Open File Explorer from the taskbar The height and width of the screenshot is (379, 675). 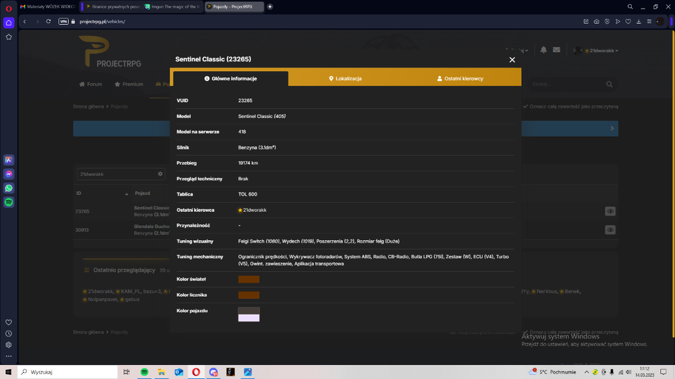pyautogui.click(x=161, y=372)
